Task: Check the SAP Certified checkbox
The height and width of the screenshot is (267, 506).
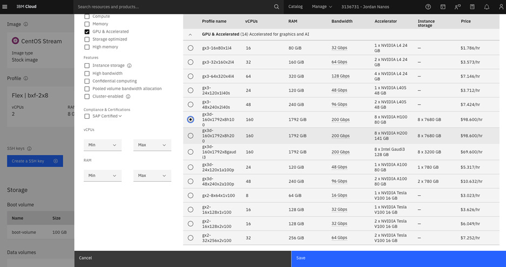Action: 87,117
